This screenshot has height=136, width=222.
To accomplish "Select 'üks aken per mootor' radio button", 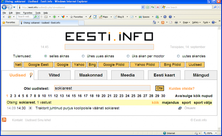I will coord(128,56).
